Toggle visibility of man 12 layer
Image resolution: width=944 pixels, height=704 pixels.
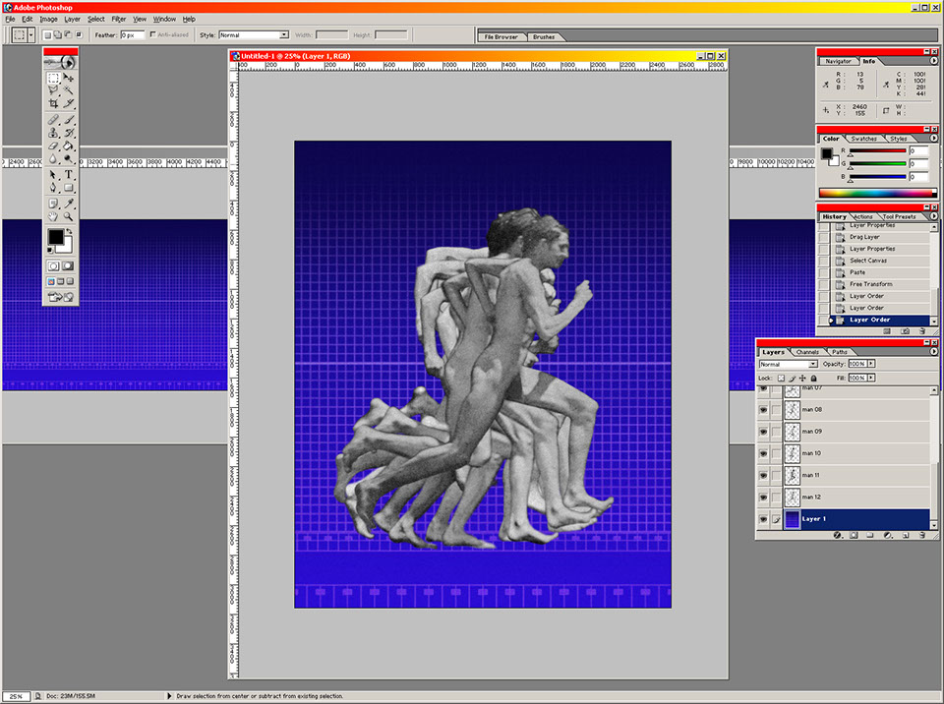click(763, 497)
